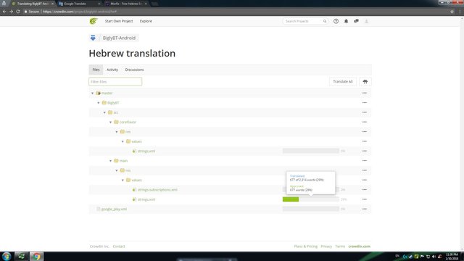Image resolution: width=464 pixels, height=261 pixels.
Task: Collapse the BiglyBT folder
Action: point(99,103)
